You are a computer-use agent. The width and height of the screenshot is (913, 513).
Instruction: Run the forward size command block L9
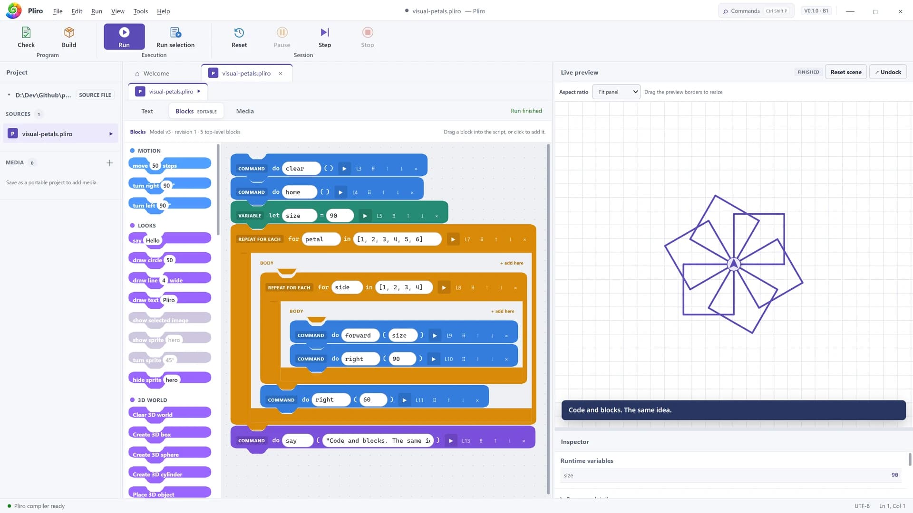coord(435,335)
